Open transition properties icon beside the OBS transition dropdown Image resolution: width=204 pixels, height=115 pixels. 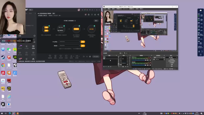(x=164, y=57)
